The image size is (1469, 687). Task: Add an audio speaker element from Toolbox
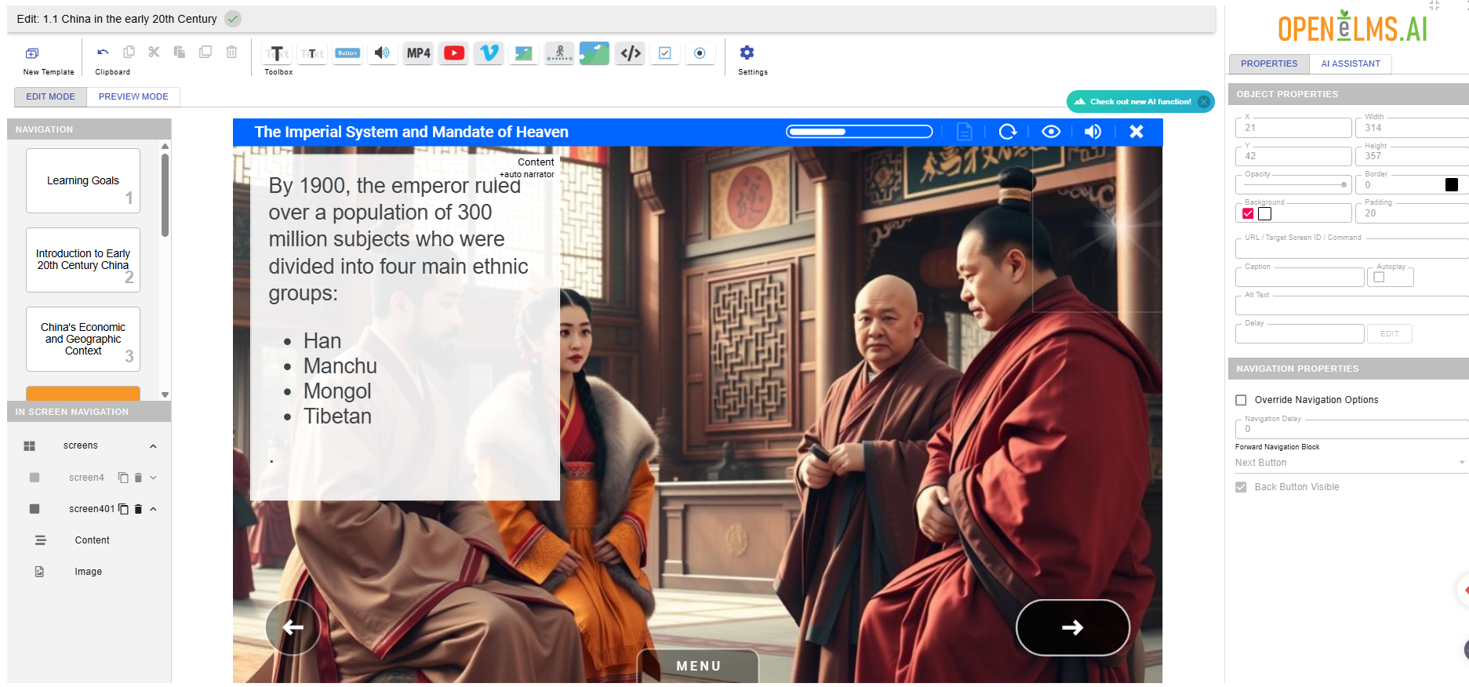coord(382,53)
